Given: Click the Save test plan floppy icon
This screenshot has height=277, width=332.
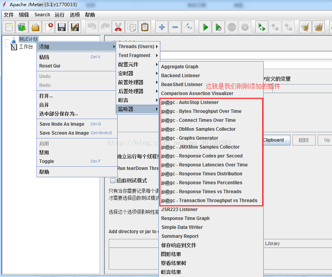Looking at the screenshot, I should (x=62, y=27).
